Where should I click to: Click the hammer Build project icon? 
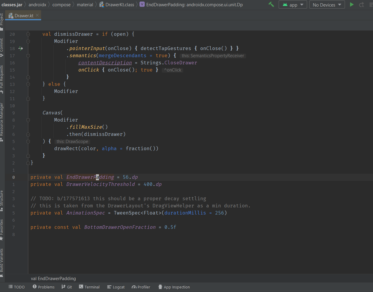(x=271, y=4)
